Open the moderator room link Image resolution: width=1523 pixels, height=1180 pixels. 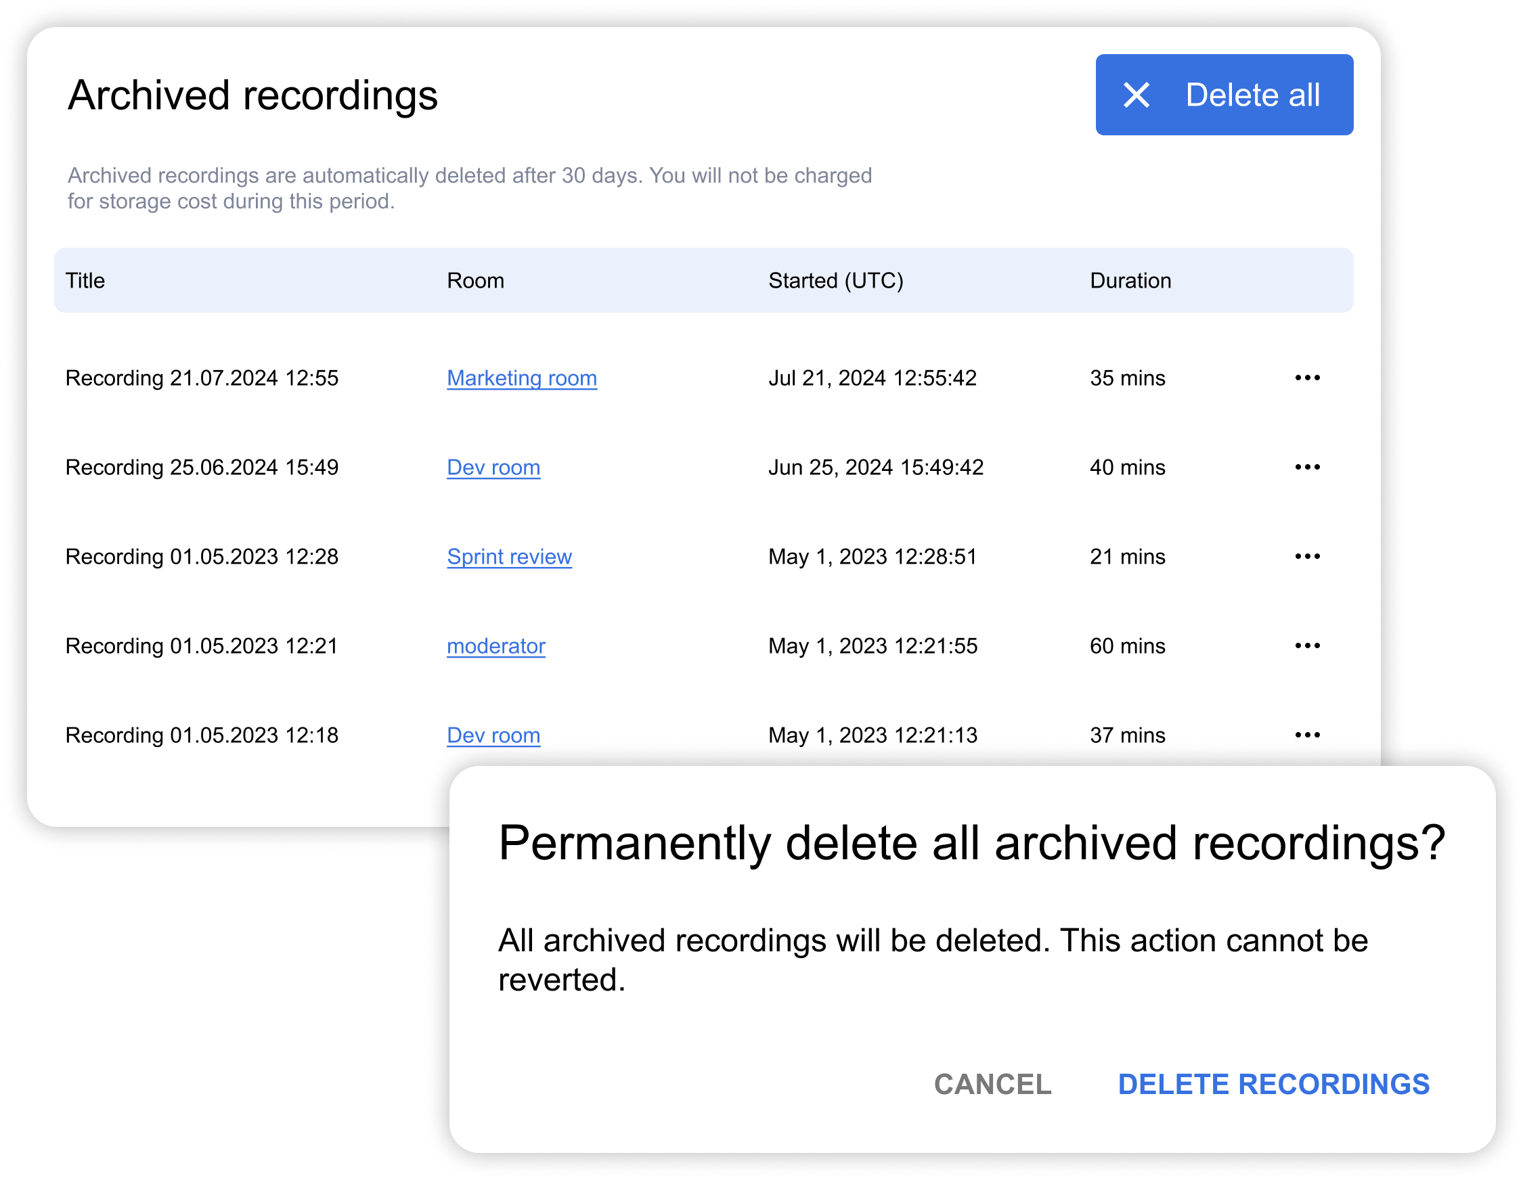click(495, 645)
